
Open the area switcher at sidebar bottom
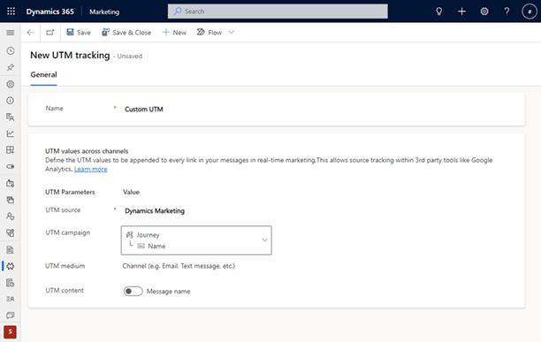click(11, 331)
